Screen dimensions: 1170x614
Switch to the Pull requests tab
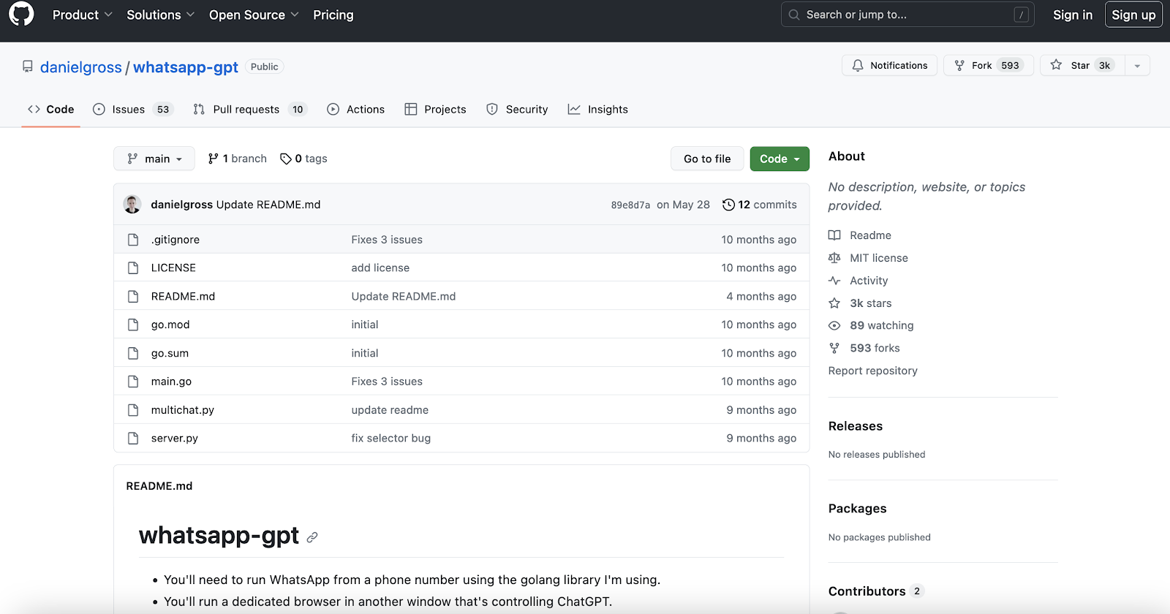[x=250, y=110]
